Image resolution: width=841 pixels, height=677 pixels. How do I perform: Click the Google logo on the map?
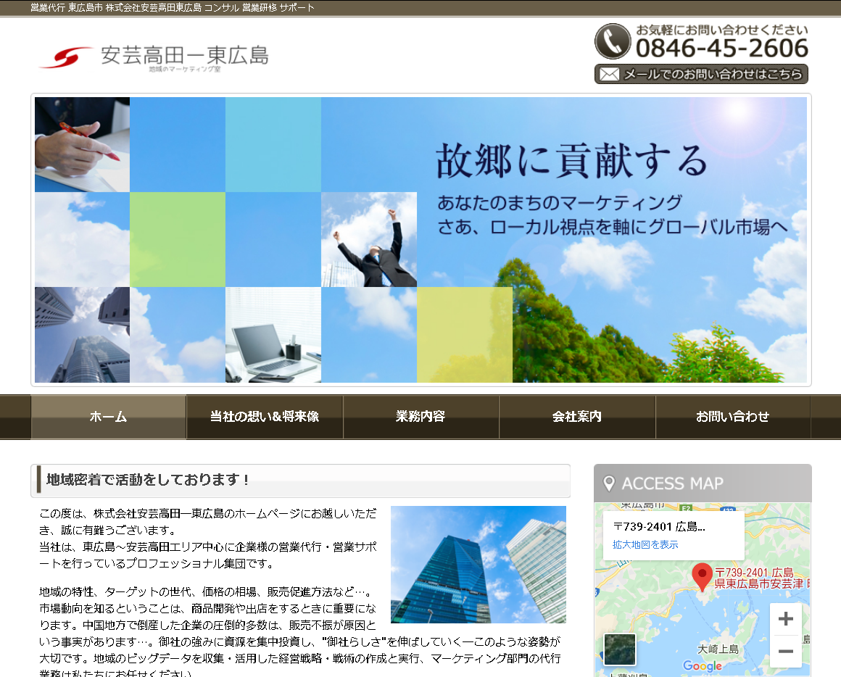pyautogui.click(x=702, y=665)
